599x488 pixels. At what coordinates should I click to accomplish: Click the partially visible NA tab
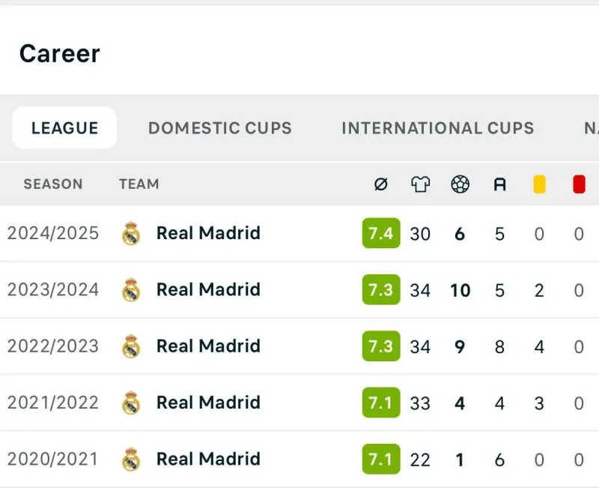click(592, 128)
